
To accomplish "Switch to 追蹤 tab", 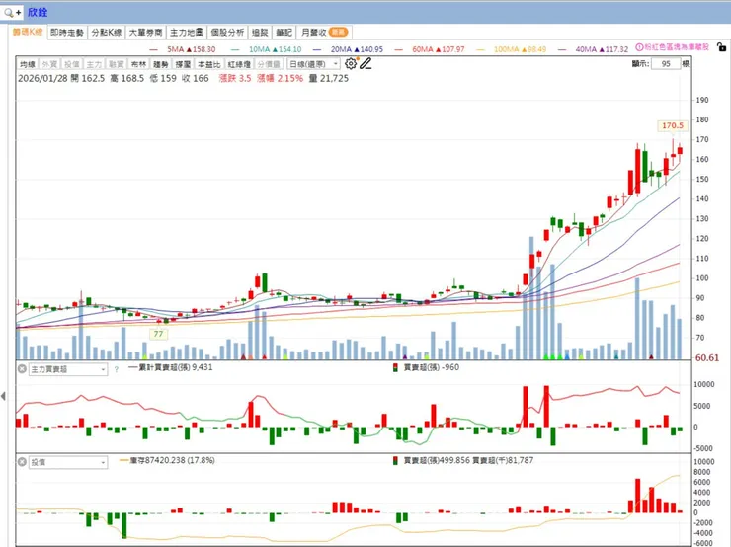I will click(x=260, y=33).
